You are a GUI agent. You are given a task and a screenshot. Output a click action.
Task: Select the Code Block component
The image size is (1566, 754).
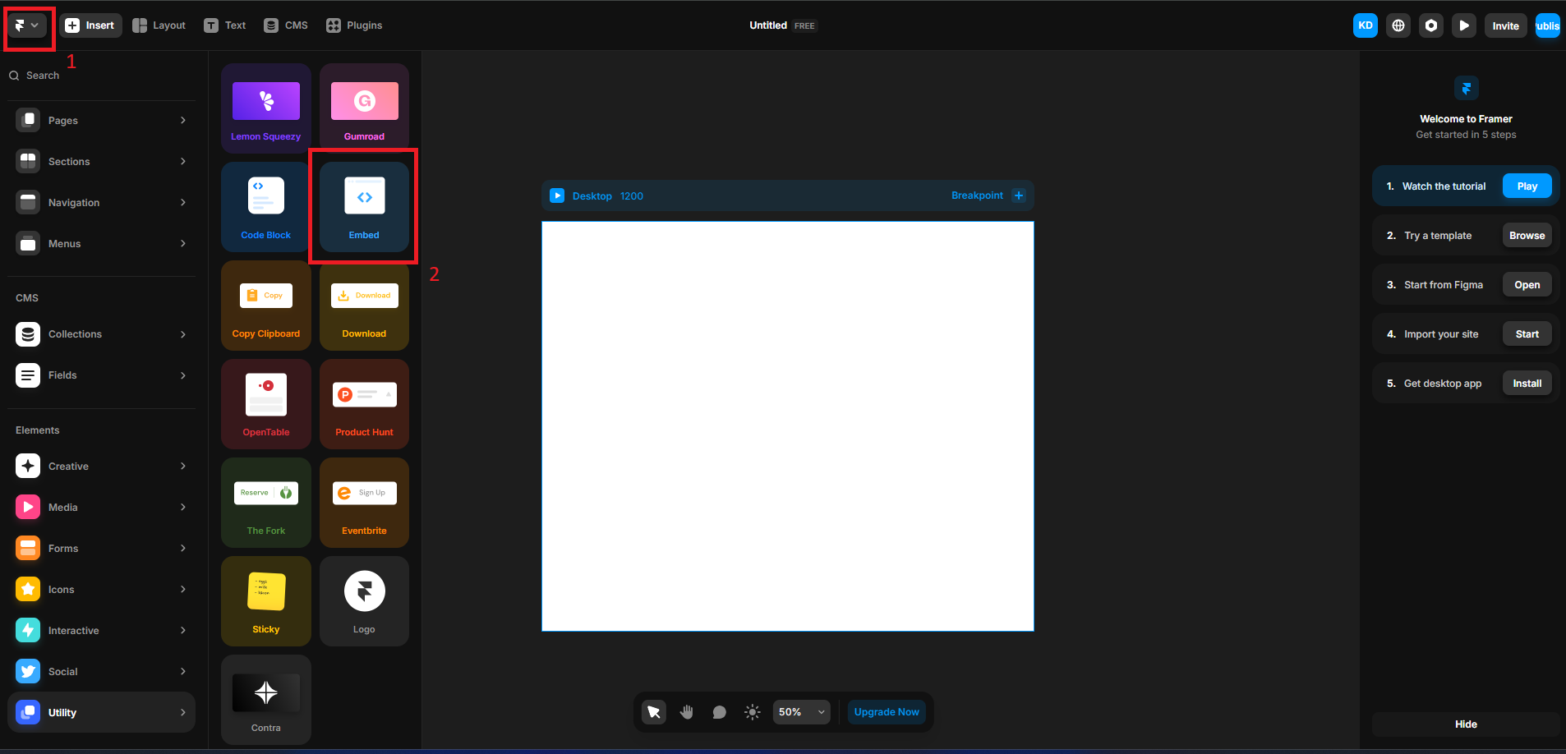pos(265,206)
